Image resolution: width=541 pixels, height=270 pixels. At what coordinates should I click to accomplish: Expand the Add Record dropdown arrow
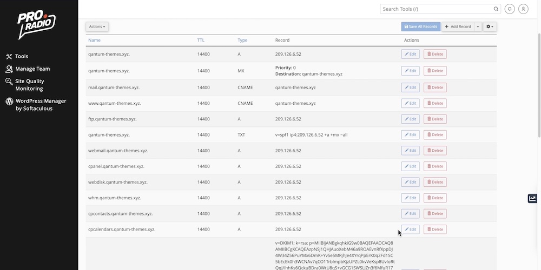478,26
